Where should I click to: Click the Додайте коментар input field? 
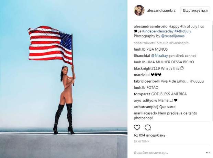coord(168,153)
